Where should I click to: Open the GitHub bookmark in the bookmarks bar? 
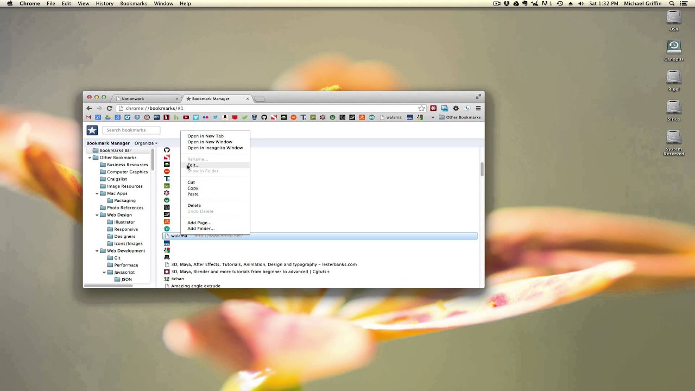tap(264, 117)
